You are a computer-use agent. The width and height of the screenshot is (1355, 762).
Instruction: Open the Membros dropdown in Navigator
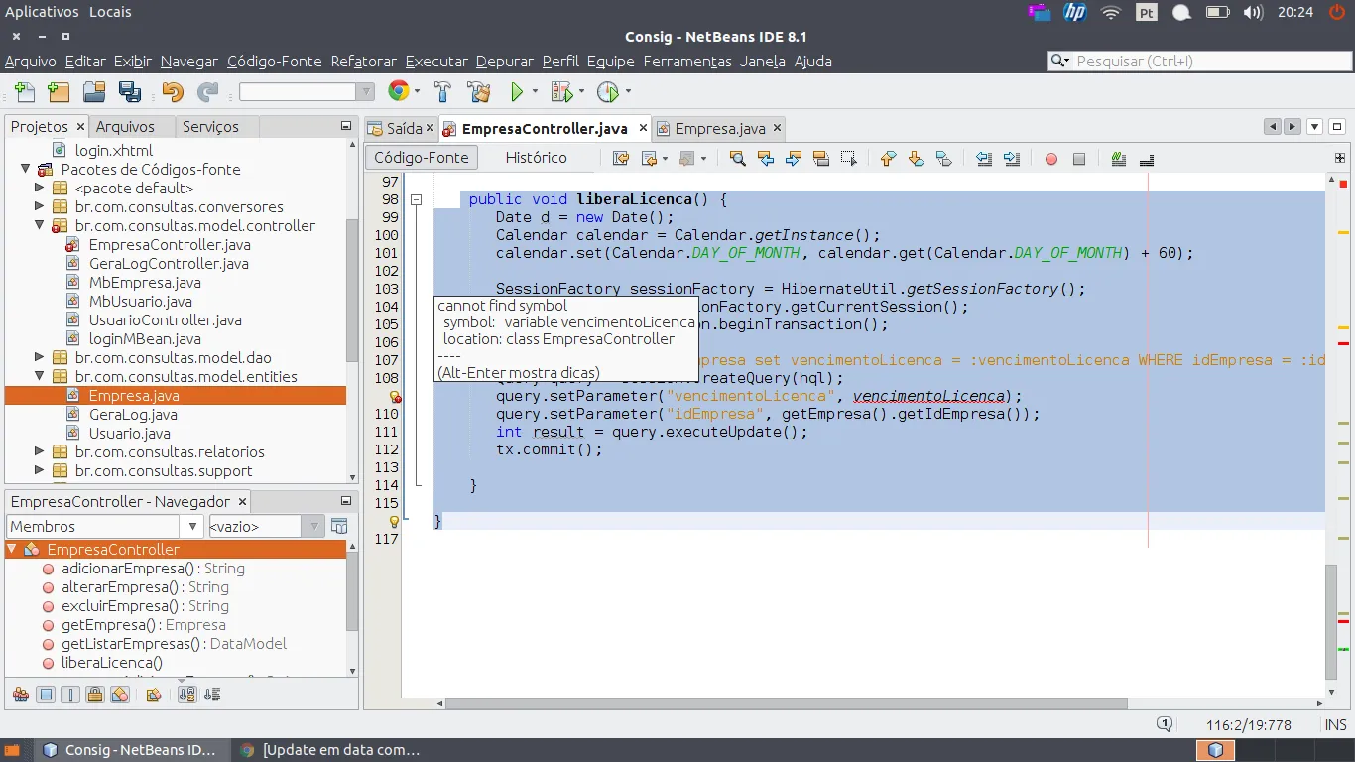[192, 527]
